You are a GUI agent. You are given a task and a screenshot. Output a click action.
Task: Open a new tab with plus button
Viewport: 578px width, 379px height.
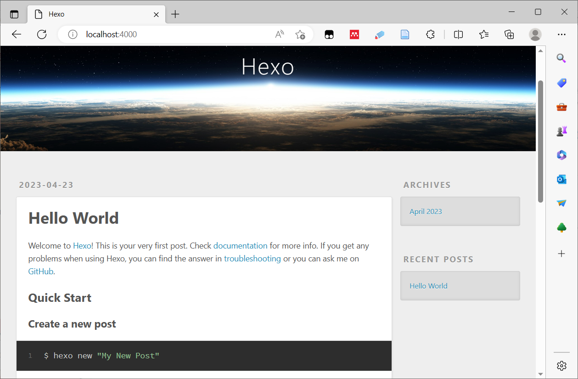[x=175, y=14]
